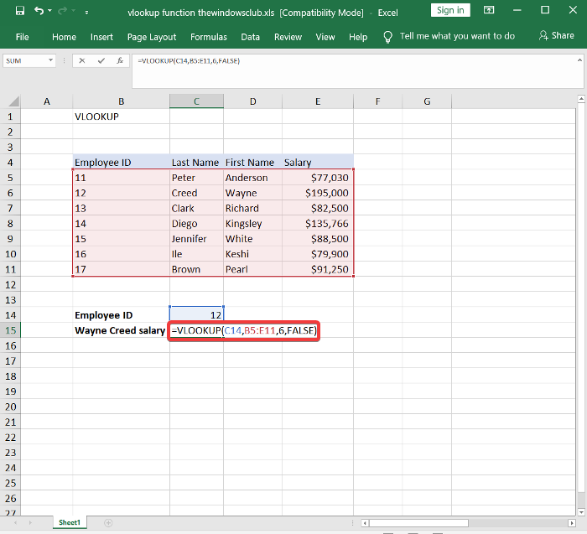Select cell C14 containing 12
This screenshot has width=587, height=534.
(196, 314)
